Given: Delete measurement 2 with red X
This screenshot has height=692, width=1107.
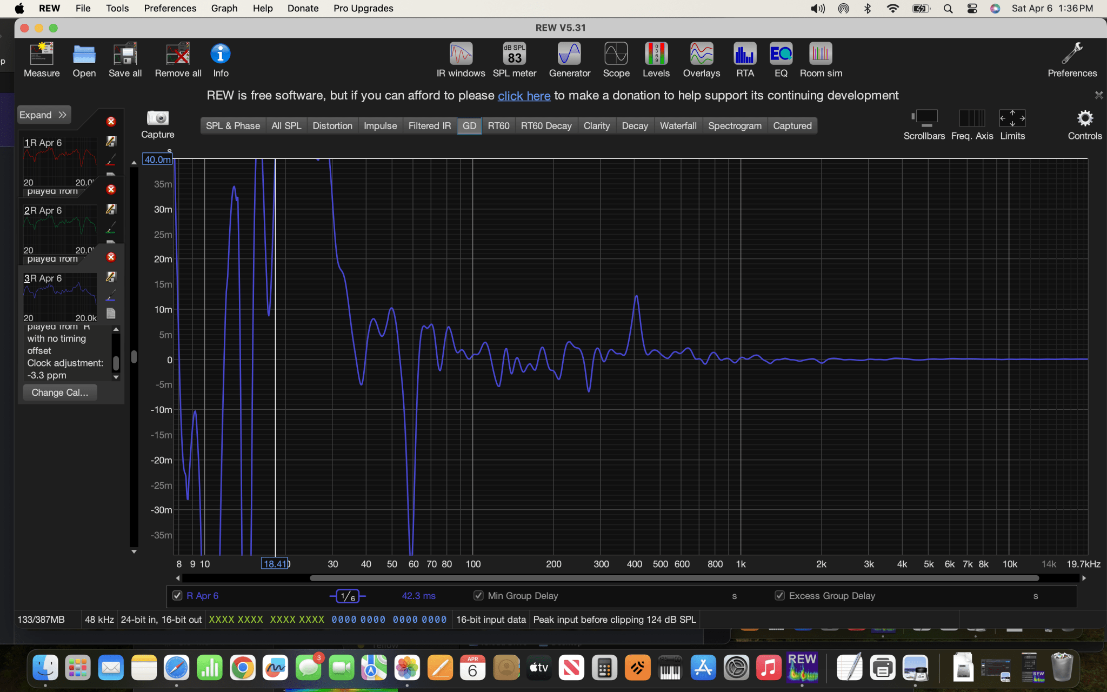Looking at the screenshot, I should 111,189.
